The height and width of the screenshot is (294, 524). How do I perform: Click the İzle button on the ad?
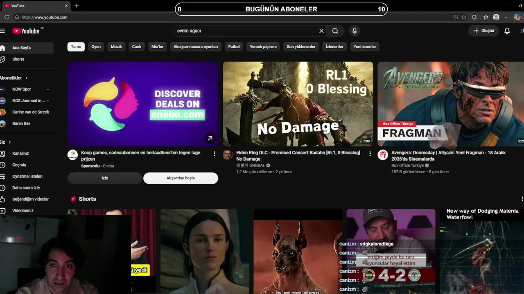[105, 178]
